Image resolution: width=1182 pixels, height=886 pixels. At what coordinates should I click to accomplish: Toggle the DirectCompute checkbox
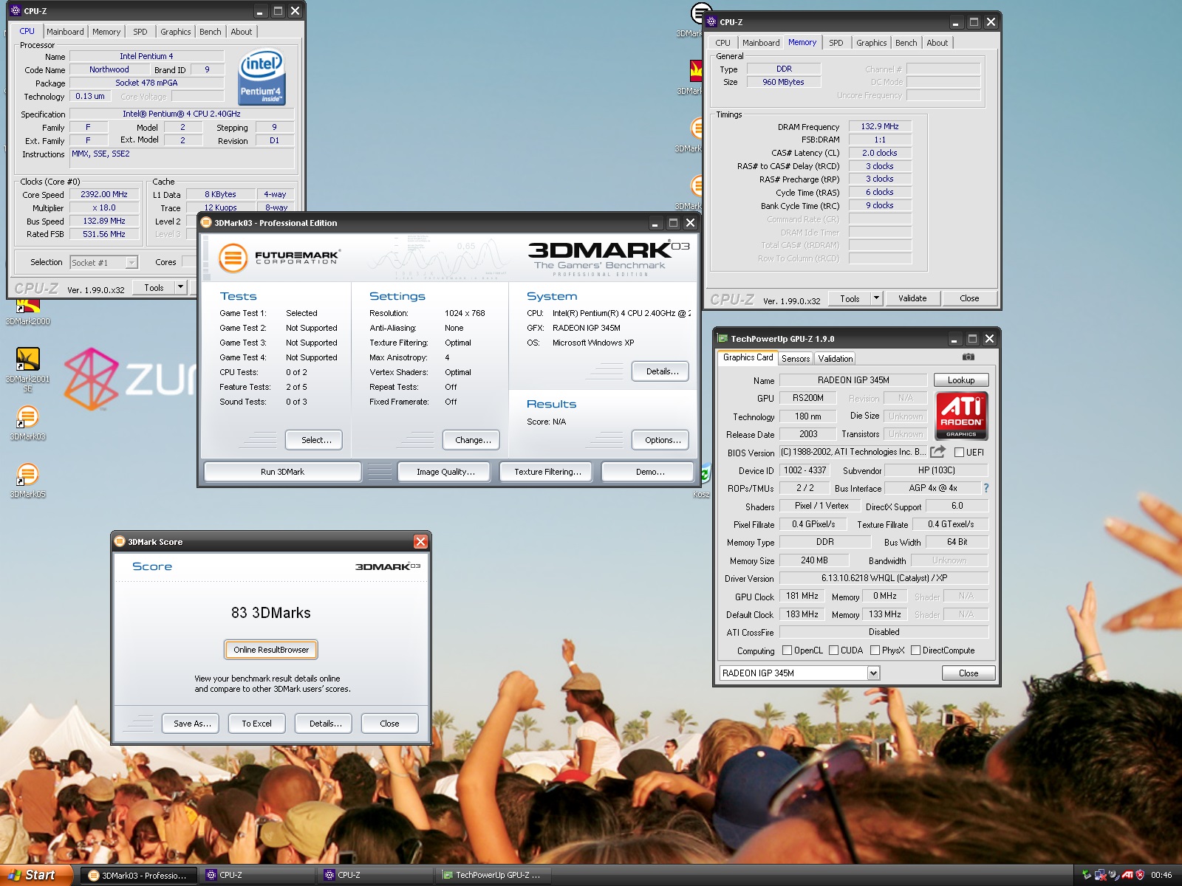(916, 650)
